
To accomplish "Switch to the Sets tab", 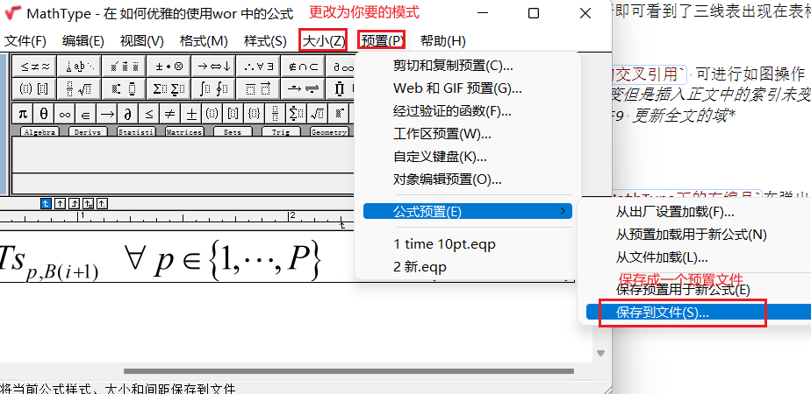I will (x=233, y=132).
